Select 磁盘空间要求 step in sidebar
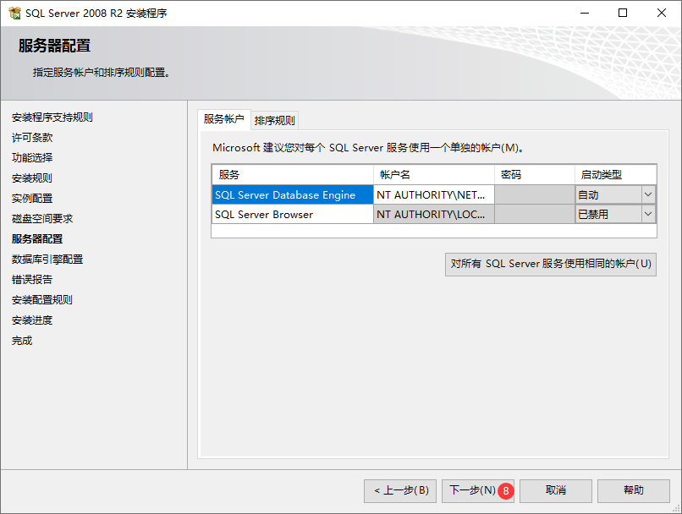Screen dimensions: 682x514 [42, 219]
